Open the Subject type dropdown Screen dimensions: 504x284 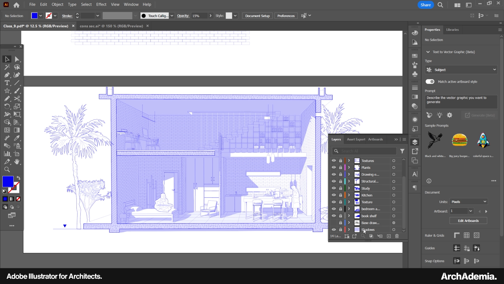(461, 70)
